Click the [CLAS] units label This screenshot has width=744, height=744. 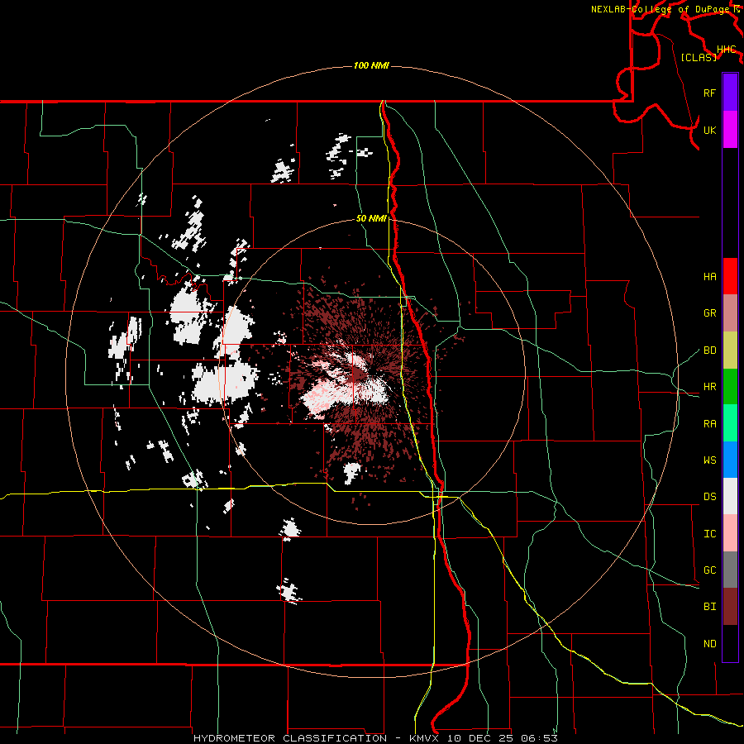699,57
